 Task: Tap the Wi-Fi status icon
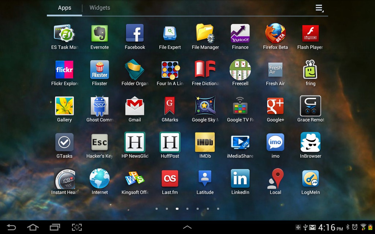[x=363, y=227]
